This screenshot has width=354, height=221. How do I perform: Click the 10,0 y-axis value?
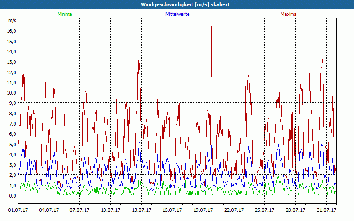tap(12, 93)
